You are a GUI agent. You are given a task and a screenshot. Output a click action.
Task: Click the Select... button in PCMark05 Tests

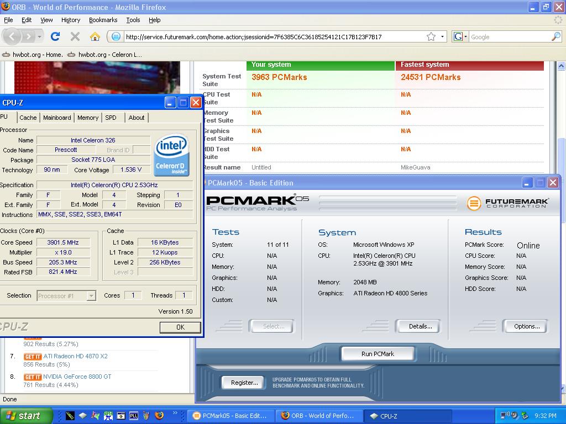click(x=272, y=326)
